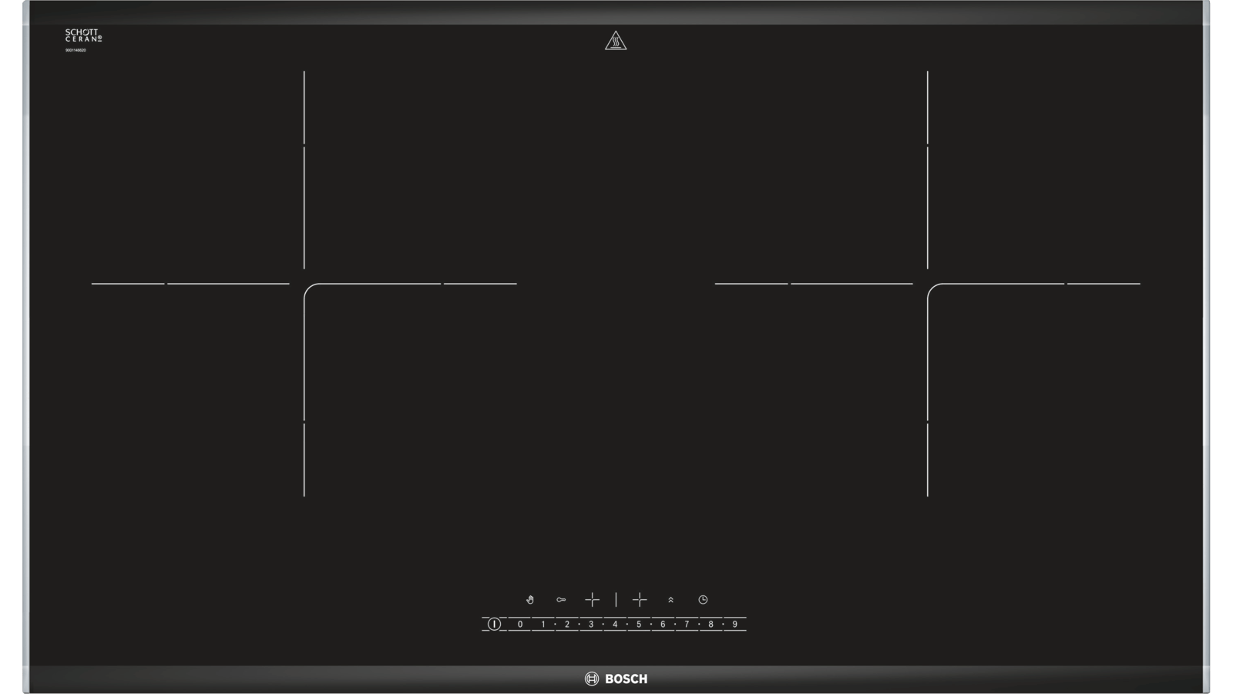Activate the childproof lock key icon

click(561, 599)
